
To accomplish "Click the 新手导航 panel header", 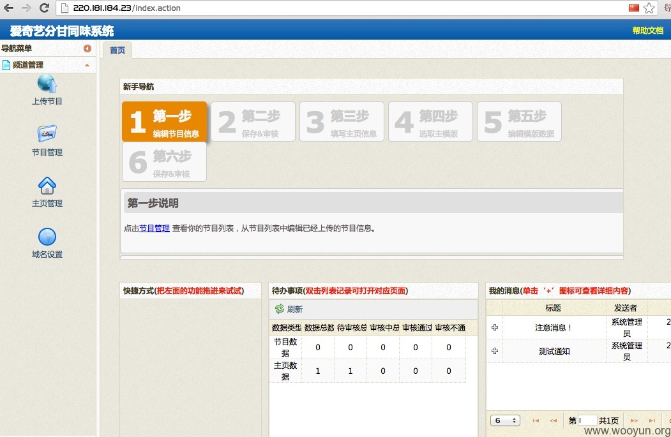I will pos(372,86).
